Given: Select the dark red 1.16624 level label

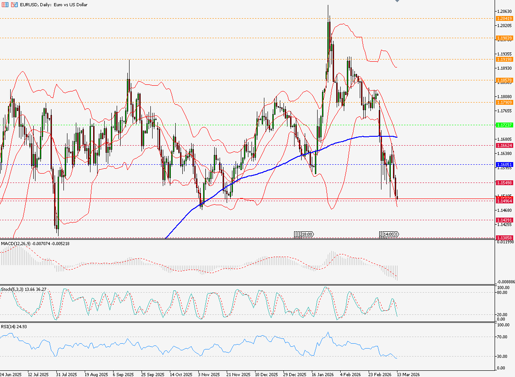Looking at the screenshot, I should [505, 145].
